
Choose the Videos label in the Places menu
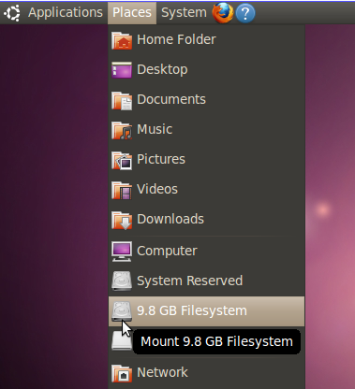point(157,189)
